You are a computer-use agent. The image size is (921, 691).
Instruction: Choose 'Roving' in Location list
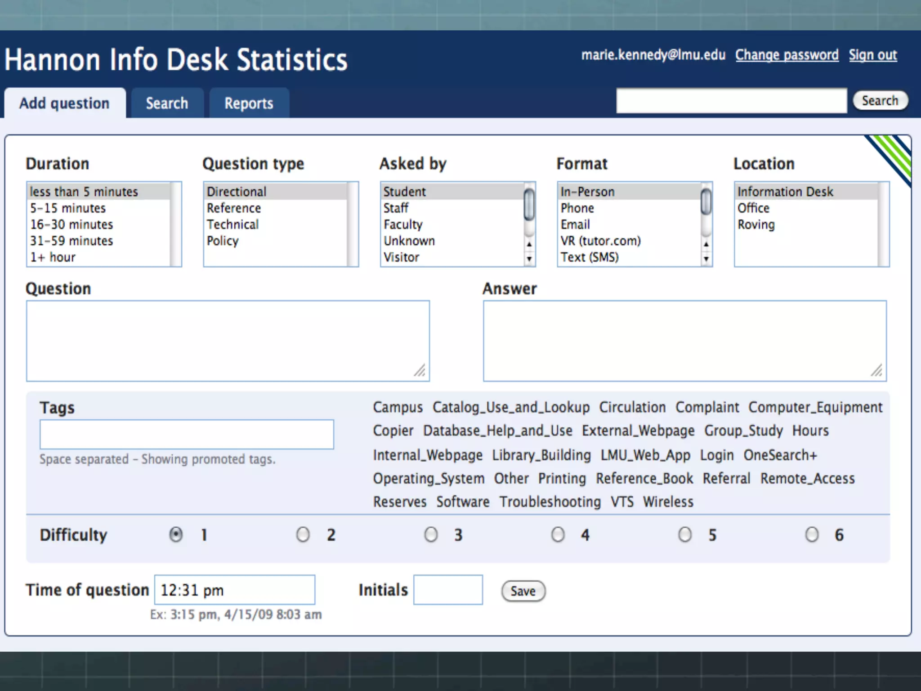(x=756, y=224)
